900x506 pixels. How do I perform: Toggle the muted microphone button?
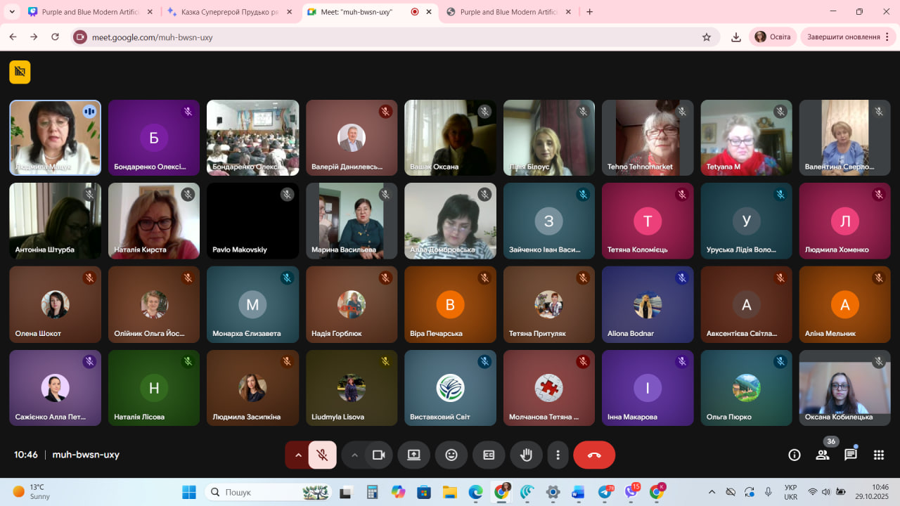pos(322,455)
